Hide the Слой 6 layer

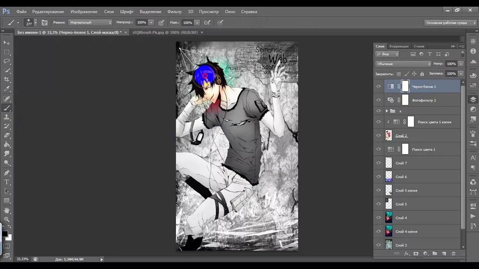tap(378, 177)
